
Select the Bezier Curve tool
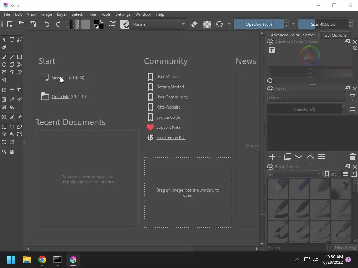pyautogui.click(x=4, y=73)
